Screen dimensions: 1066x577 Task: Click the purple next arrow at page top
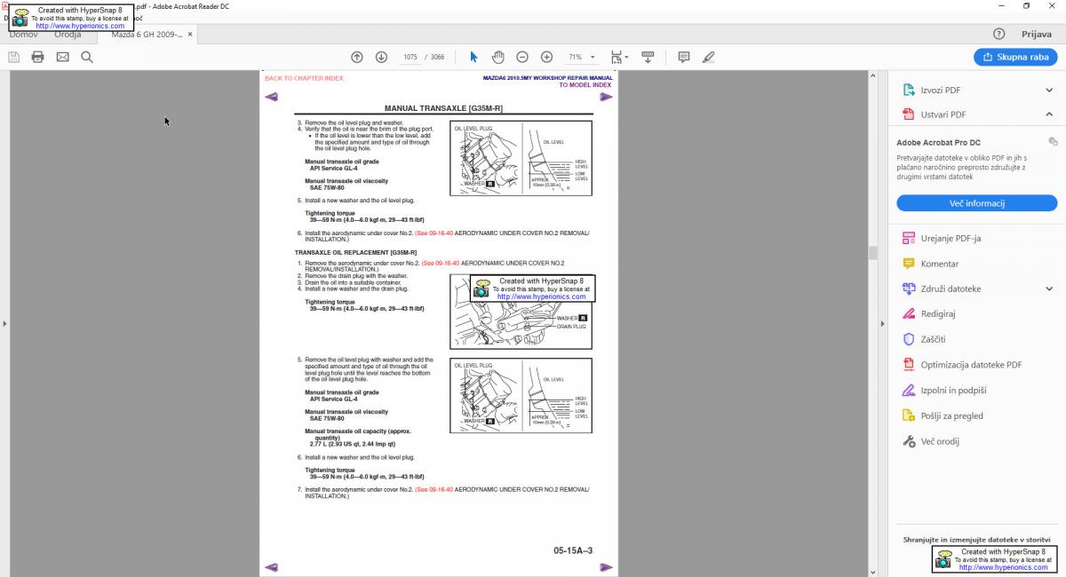606,97
